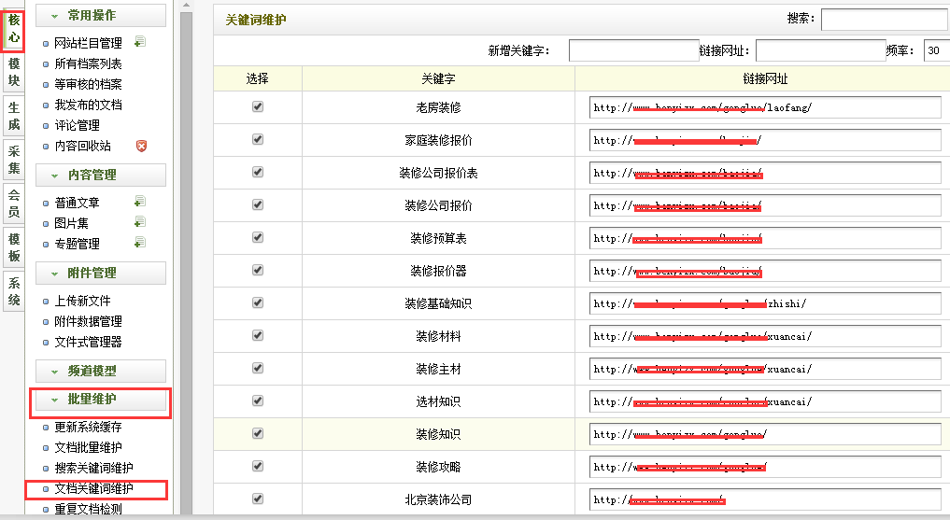The width and height of the screenshot is (950, 520).
Task: Collapse the 常用操作 section
Action: 101,16
